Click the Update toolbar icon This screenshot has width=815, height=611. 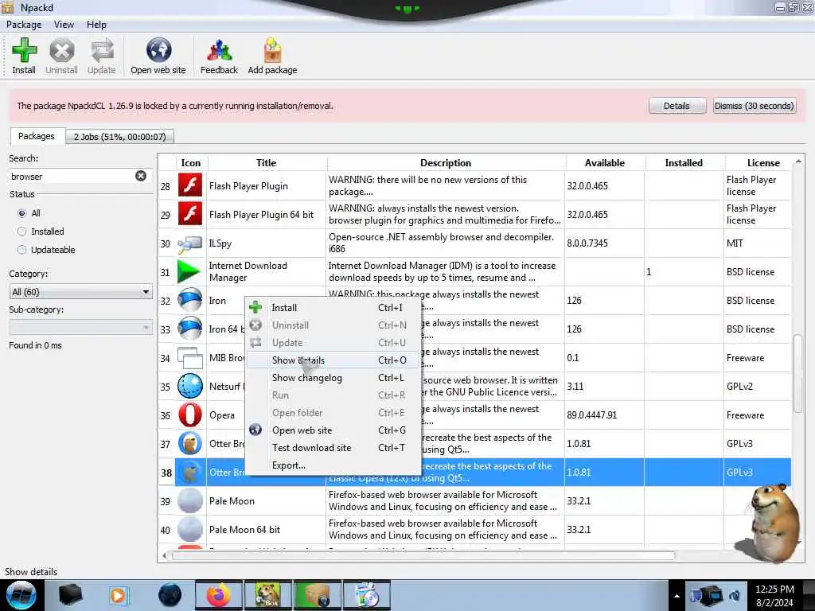tap(102, 51)
